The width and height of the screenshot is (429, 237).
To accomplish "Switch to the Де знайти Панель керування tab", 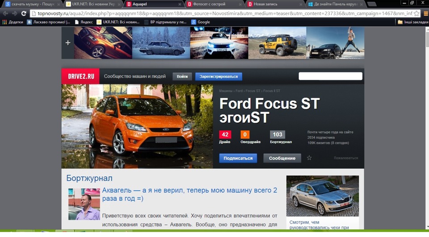I will click(x=336, y=4).
